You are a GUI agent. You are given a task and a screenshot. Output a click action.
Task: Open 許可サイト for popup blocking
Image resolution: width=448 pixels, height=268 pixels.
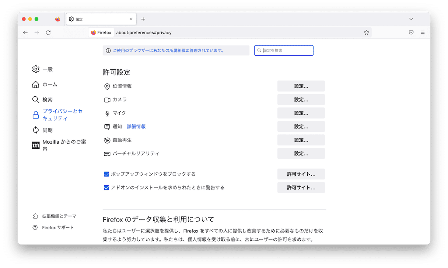click(x=301, y=174)
